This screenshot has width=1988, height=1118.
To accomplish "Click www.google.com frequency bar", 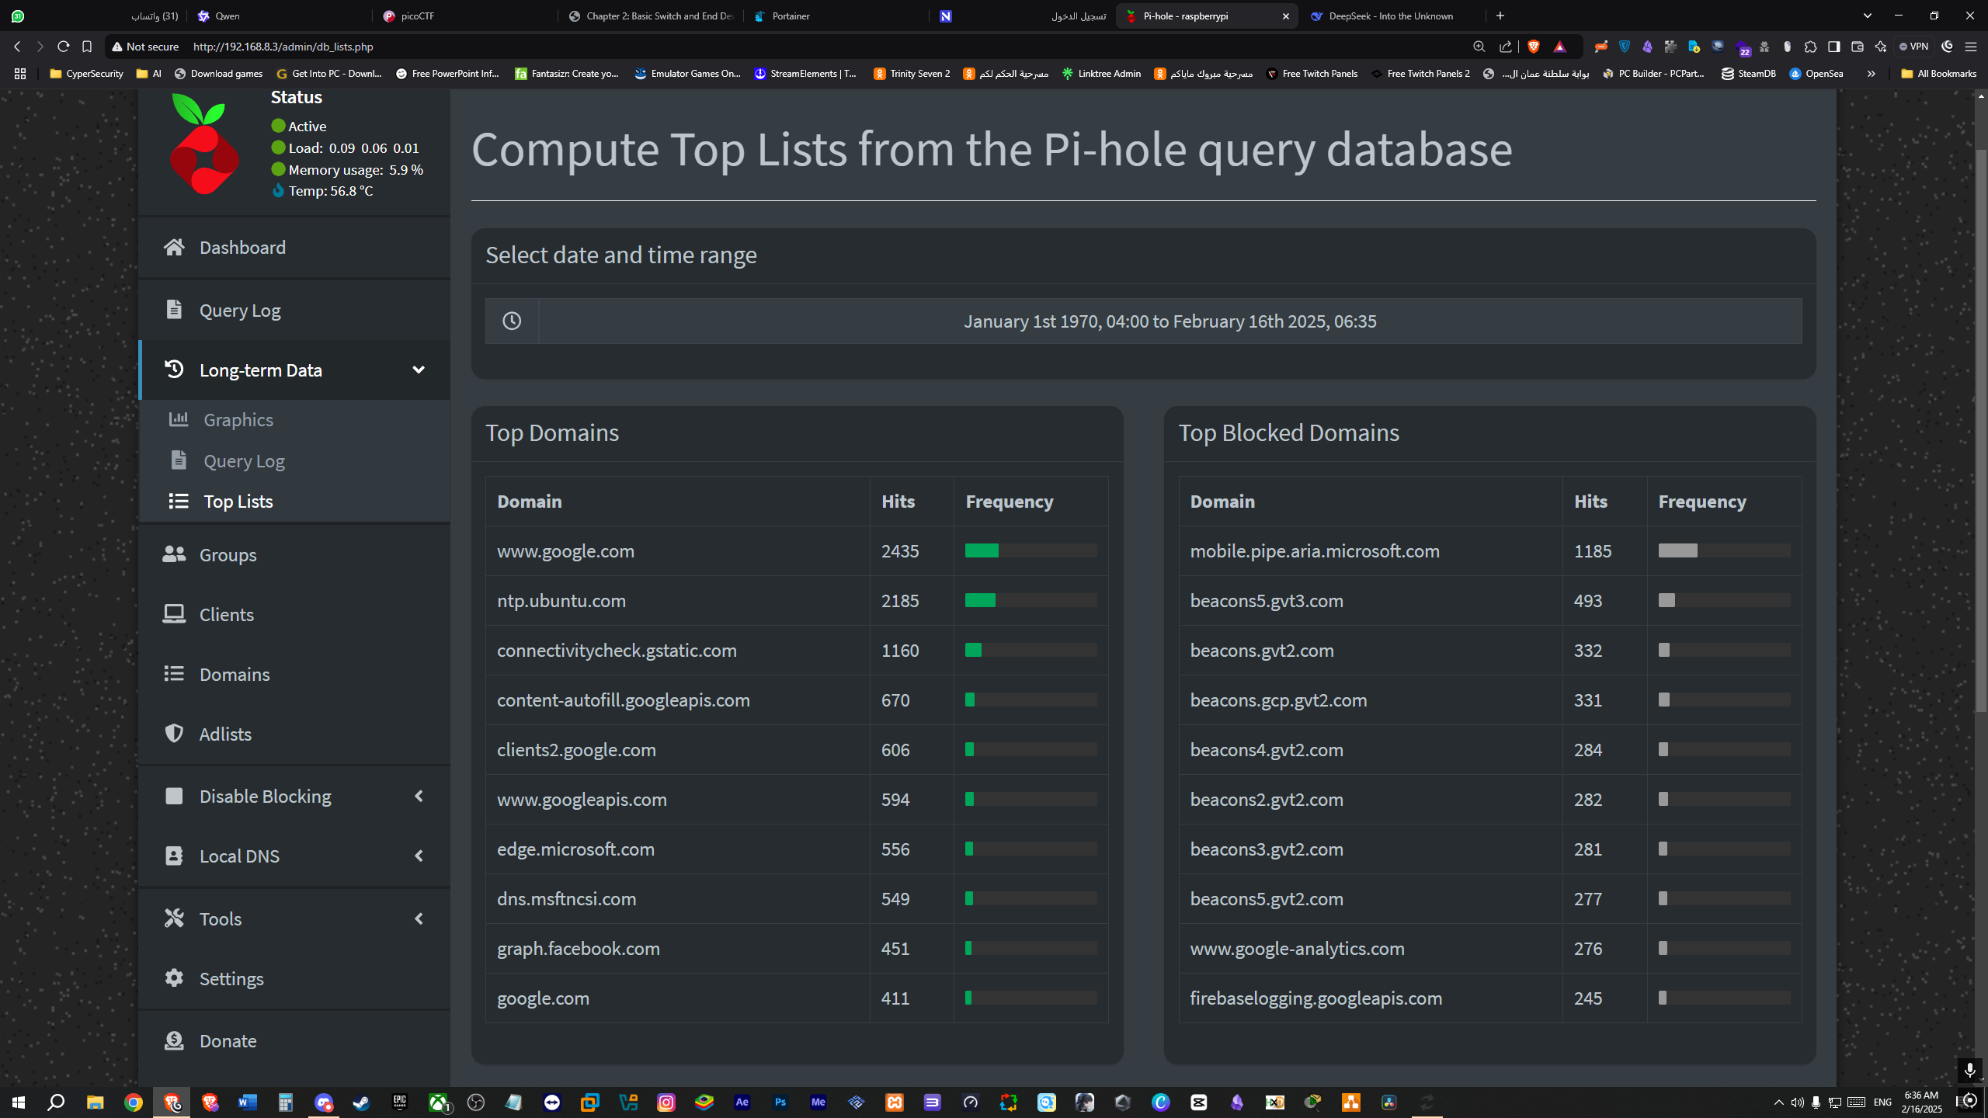I will [x=1030, y=550].
